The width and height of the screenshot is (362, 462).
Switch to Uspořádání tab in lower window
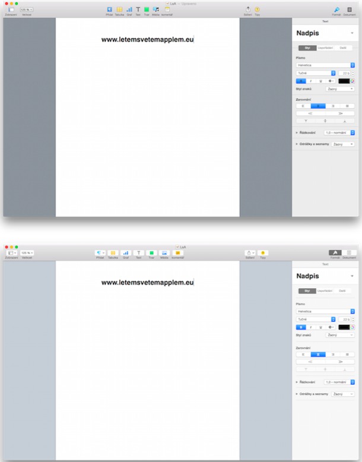pyautogui.click(x=325, y=291)
